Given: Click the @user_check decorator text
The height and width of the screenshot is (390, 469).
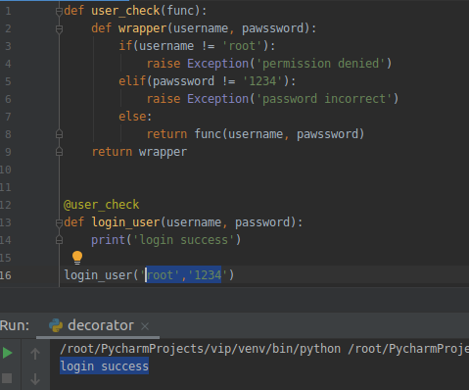Looking at the screenshot, I should (x=102, y=205).
